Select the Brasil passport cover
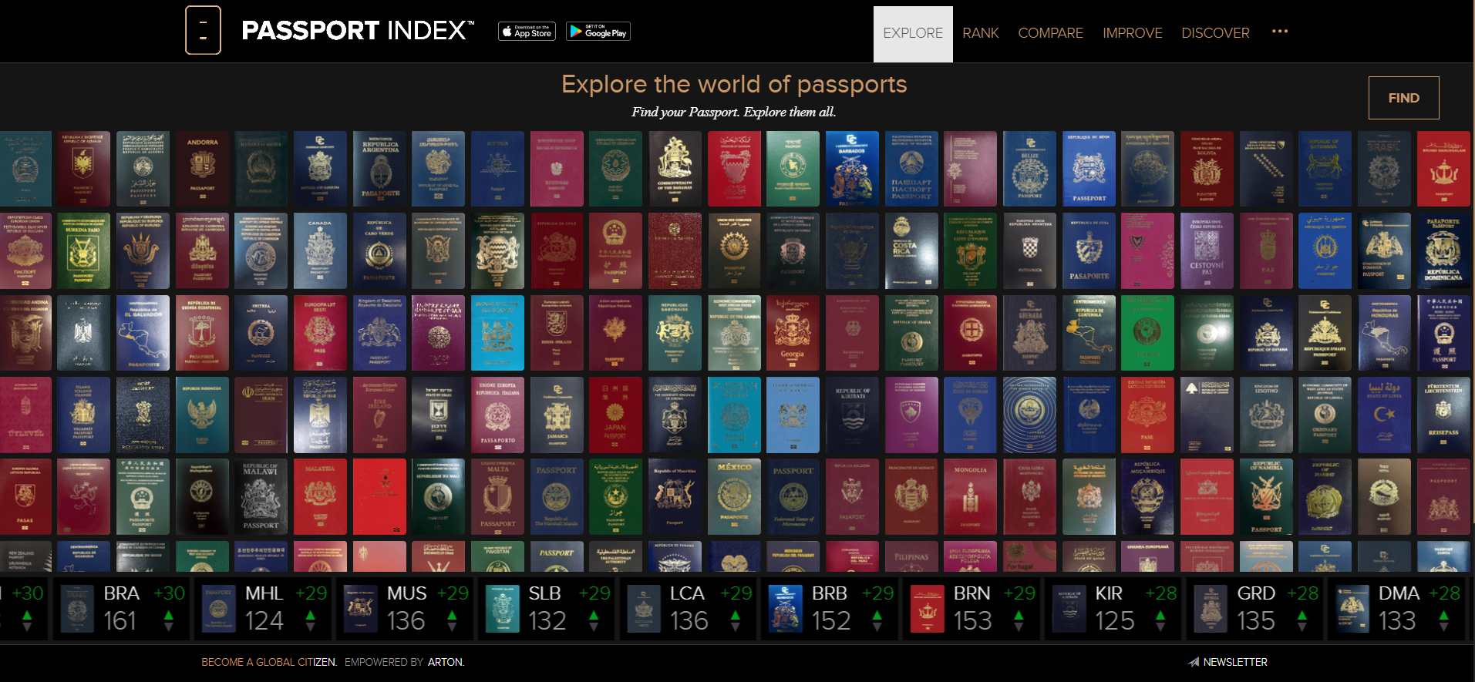Image resolution: width=1475 pixels, height=682 pixels. pos(1384,169)
